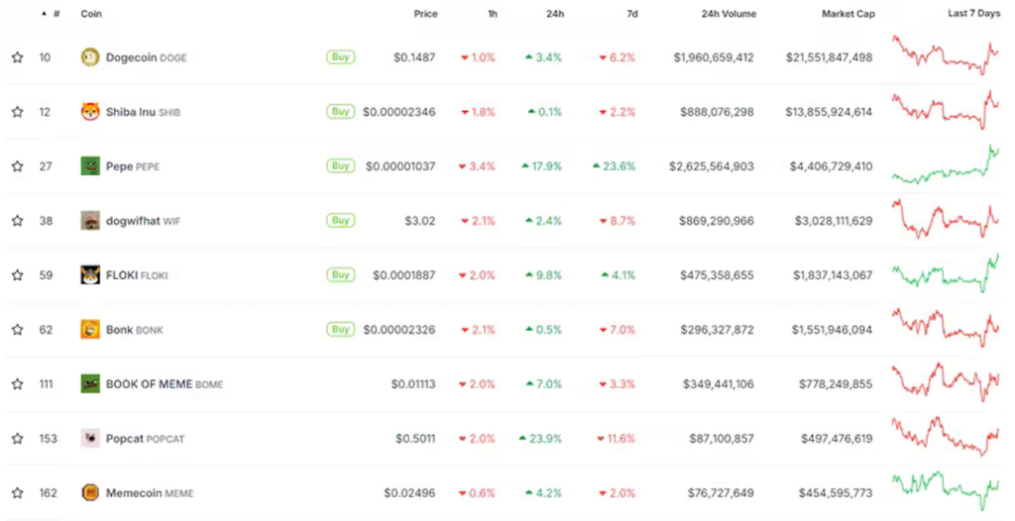
Task: Click the Memecoin MEME logo icon
Action: click(90, 492)
